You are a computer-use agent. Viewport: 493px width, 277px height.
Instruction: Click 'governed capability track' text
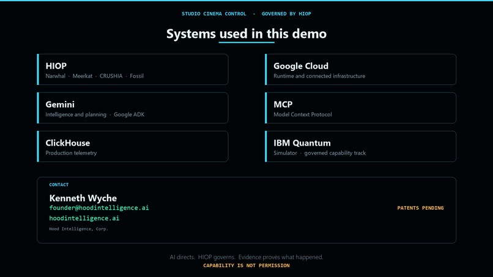(335, 153)
